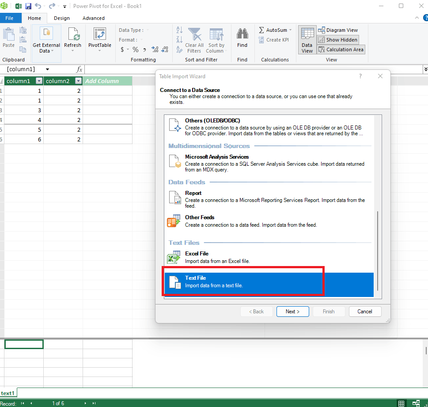Apply currency format with dollar sign
The width and height of the screenshot is (428, 407).
(x=122, y=49)
